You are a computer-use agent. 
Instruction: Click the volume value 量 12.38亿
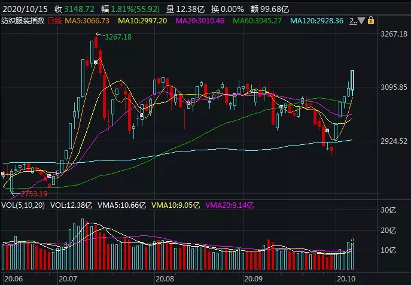pyautogui.click(x=185, y=9)
